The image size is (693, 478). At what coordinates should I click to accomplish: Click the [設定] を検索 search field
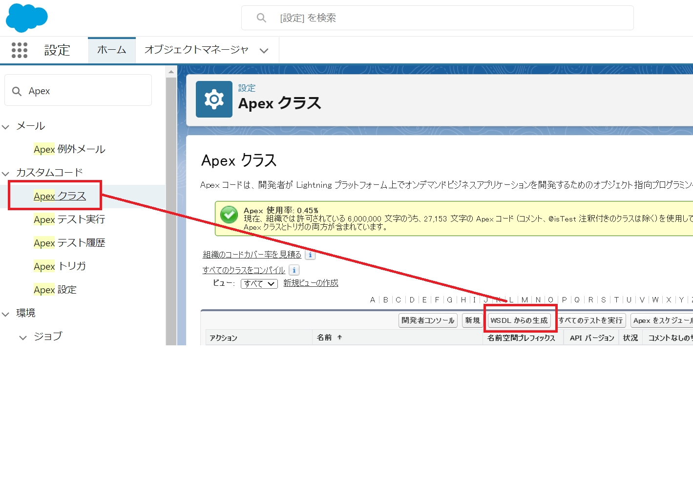point(438,18)
